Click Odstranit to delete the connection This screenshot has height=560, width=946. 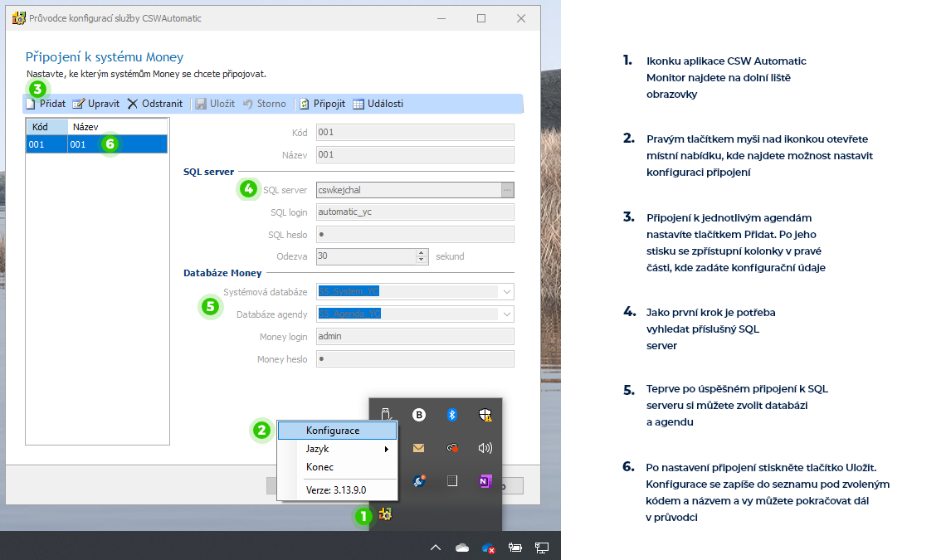pyautogui.click(x=155, y=104)
